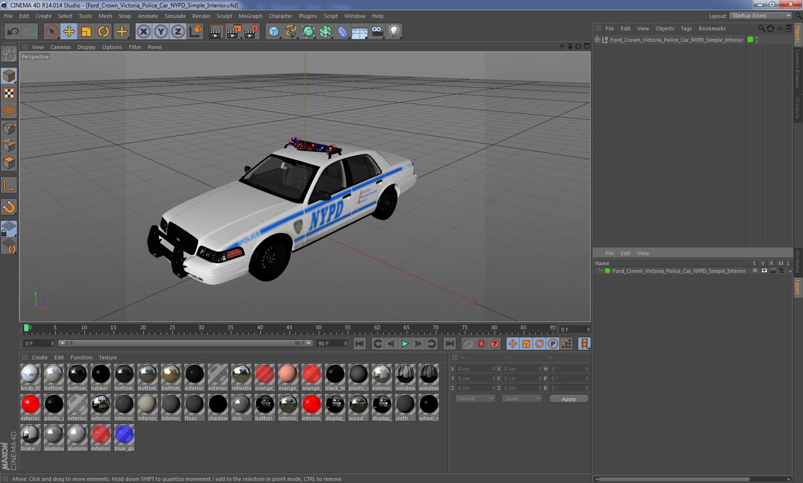Add a Cube primitive object
Image resolution: width=803 pixels, height=483 pixels.
pos(274,31)
